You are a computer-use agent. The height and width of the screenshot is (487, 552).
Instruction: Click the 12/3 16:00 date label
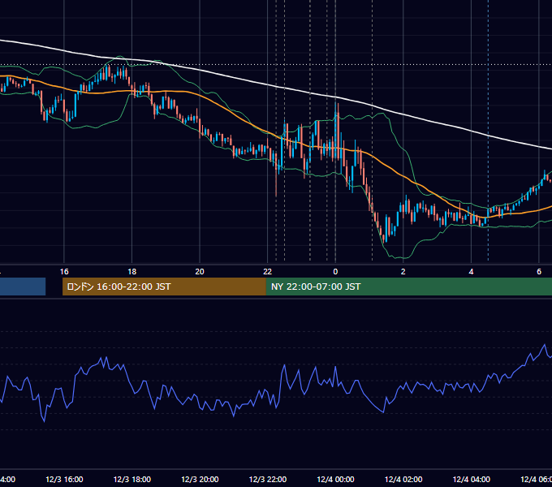click(64, 479)
